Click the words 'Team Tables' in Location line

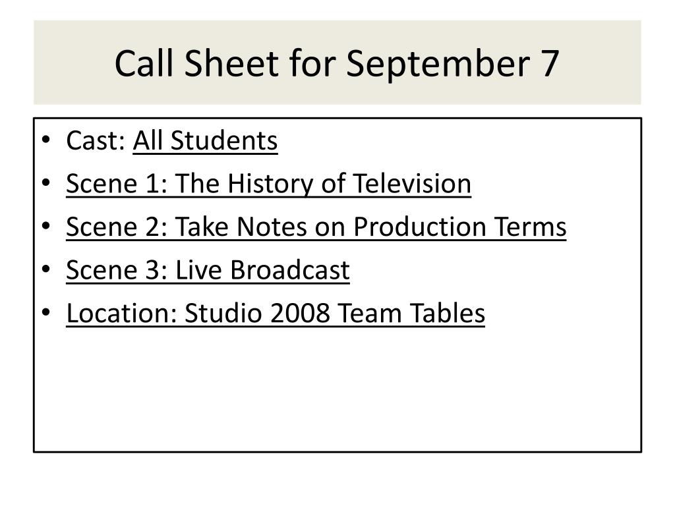pos(411,313)
